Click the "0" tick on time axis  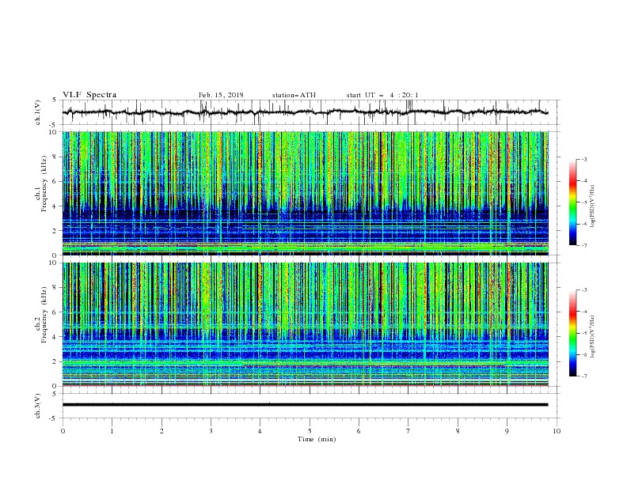pos(63,431)
